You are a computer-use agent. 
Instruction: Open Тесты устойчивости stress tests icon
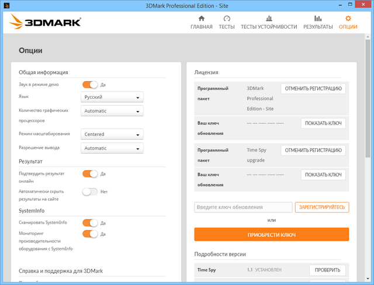(269, 19)
